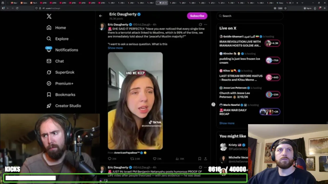328x184 pixels.
Task: Open Premium+ in the sidebar
Action: 60,83
